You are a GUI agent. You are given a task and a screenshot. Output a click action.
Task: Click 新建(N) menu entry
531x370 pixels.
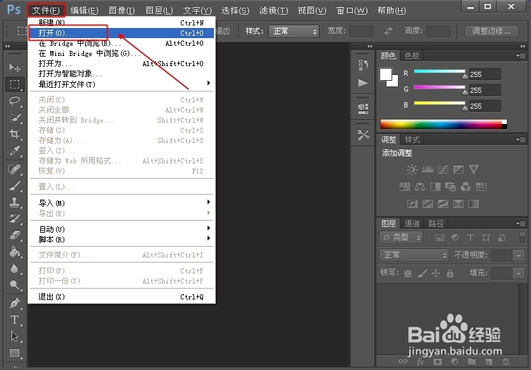[x=121, y=23]
